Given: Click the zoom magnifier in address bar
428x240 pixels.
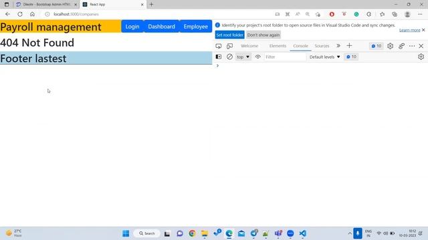Looking at the screenshot, I should click(x=308, y=14).
